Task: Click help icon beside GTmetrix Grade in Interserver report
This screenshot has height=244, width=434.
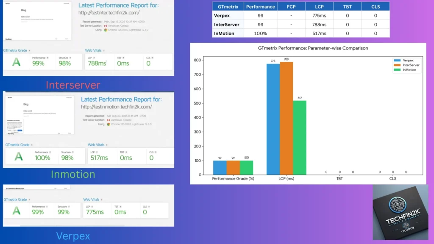Action: tap(29, 51)
